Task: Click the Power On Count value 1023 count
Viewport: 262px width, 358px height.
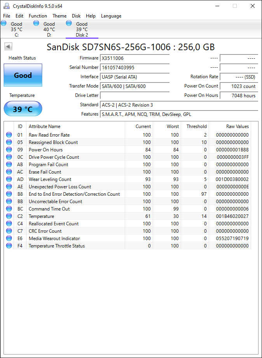Action: click(239, 86)
